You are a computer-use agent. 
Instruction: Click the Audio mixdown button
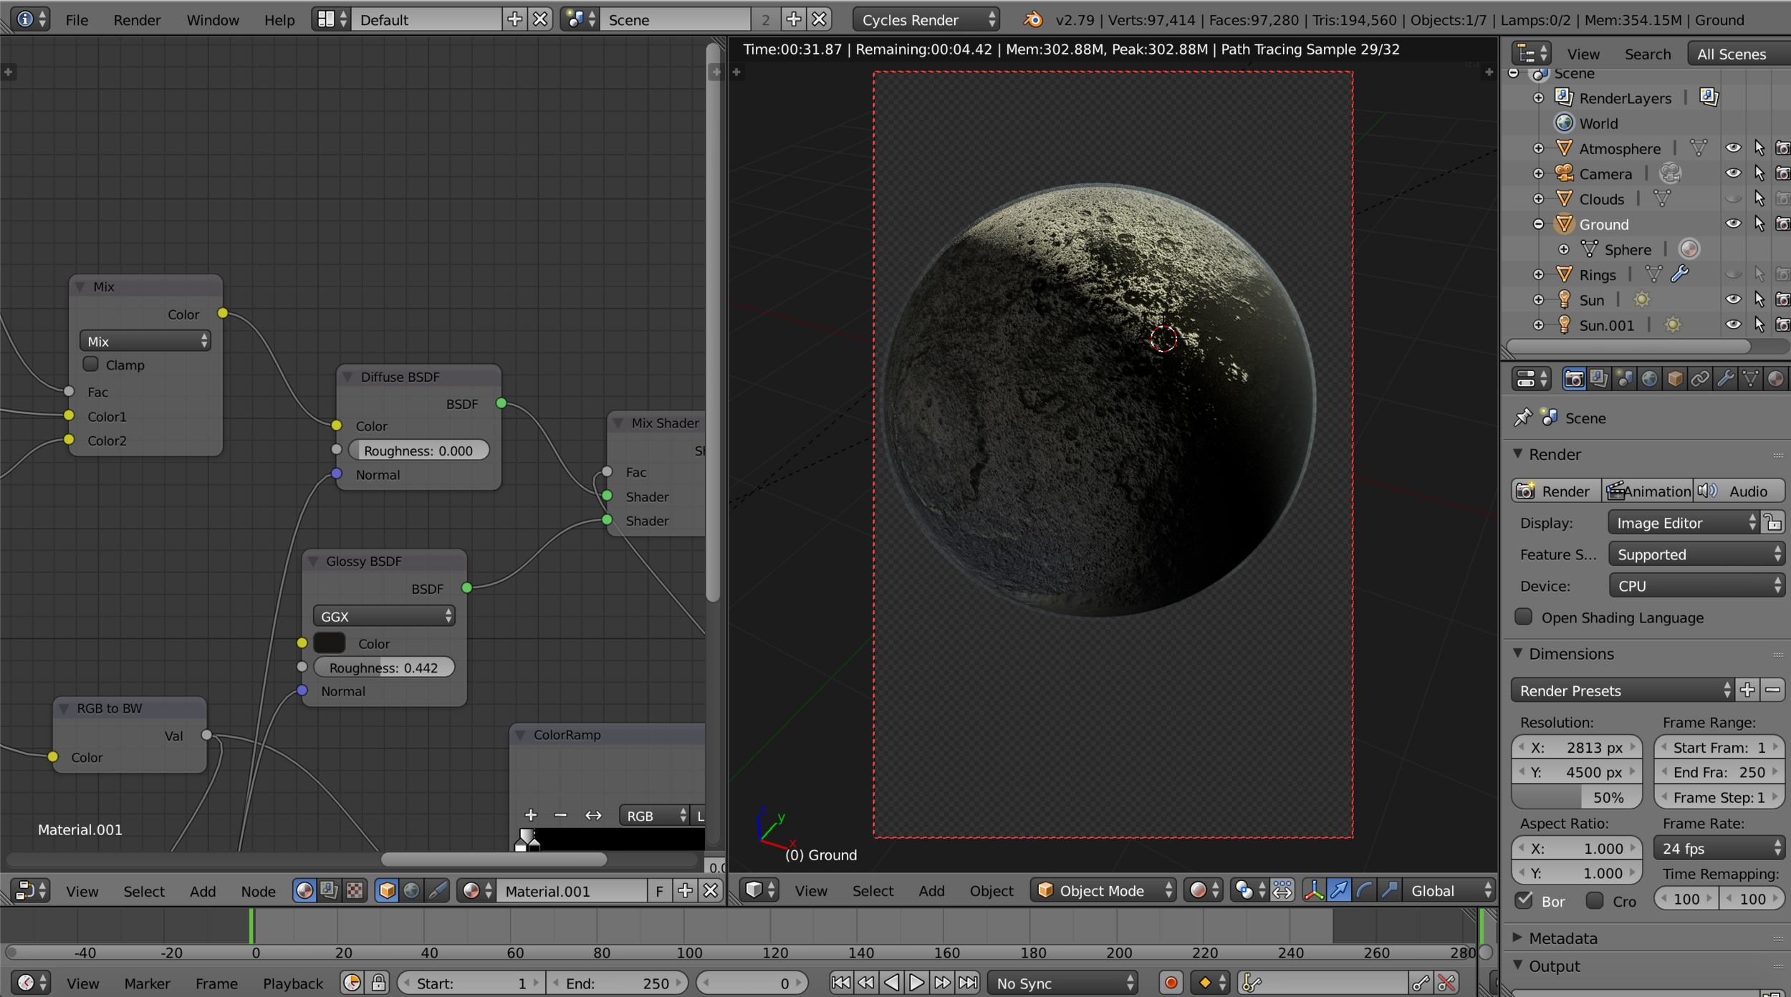(1739, 491)
